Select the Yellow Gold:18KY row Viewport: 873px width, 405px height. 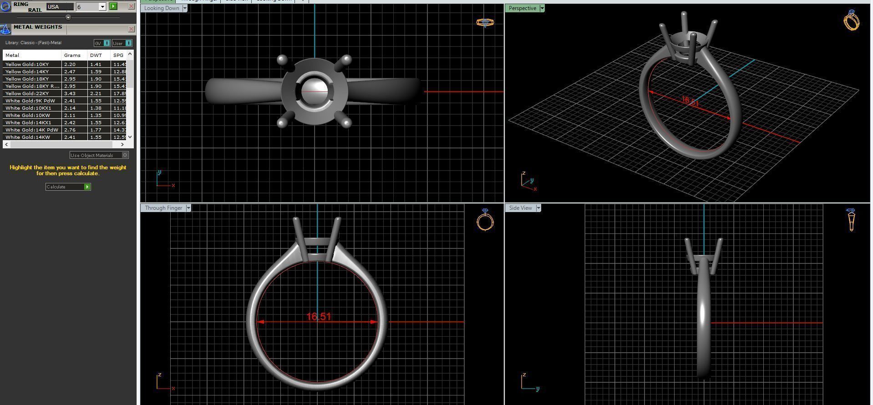(65, 79)
